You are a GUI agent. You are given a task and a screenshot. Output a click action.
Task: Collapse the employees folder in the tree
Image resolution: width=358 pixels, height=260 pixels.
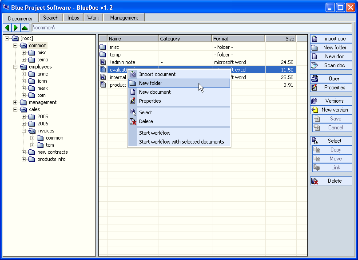click(x=16, y=67)
